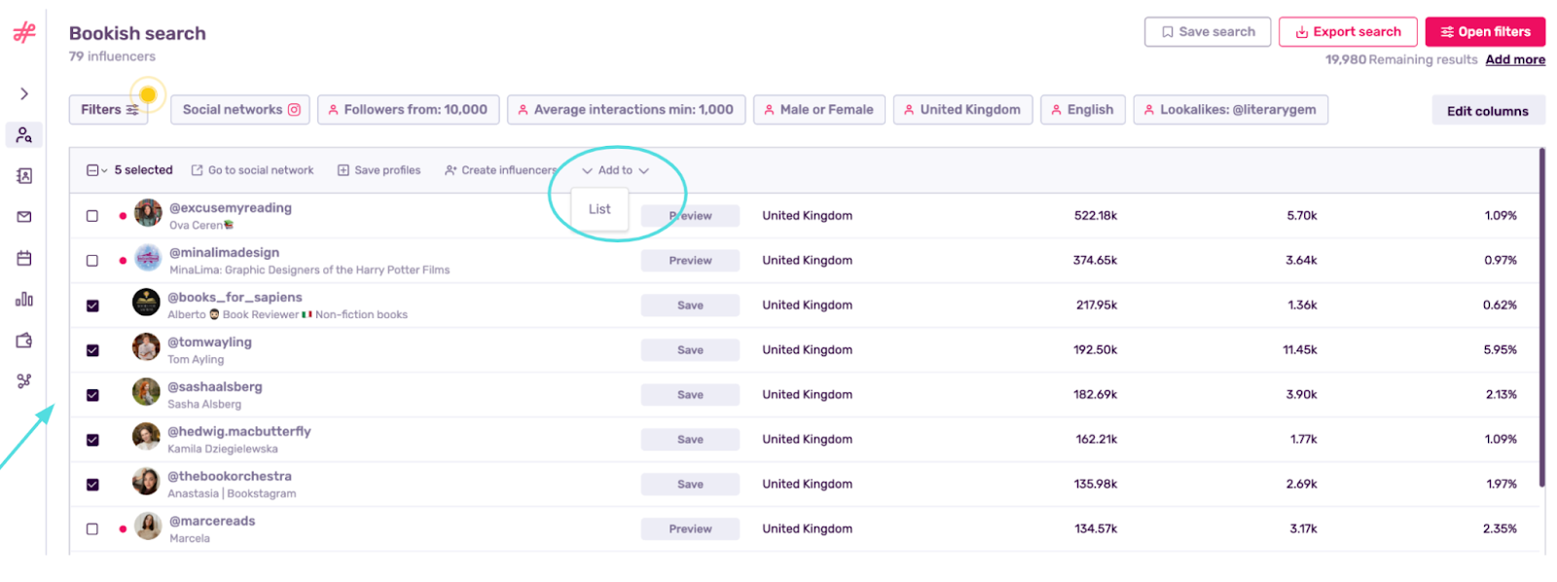Image resolution: width=1557 pixels, height=582 pixels.
Task: Click the 5.95% engagement value
Action: 1500,350
